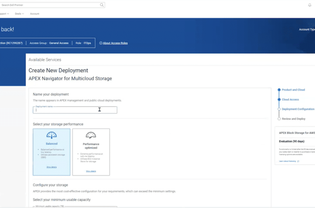
Task: Focus the Deployment name input field
Action: (75, 110)
